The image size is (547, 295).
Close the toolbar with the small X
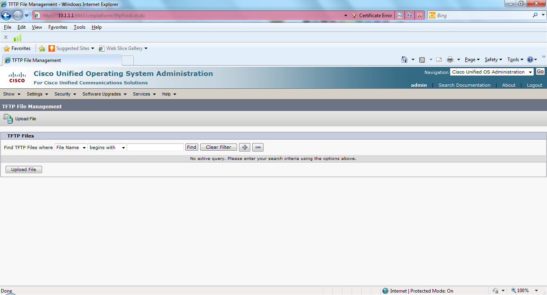coord(6,37)
